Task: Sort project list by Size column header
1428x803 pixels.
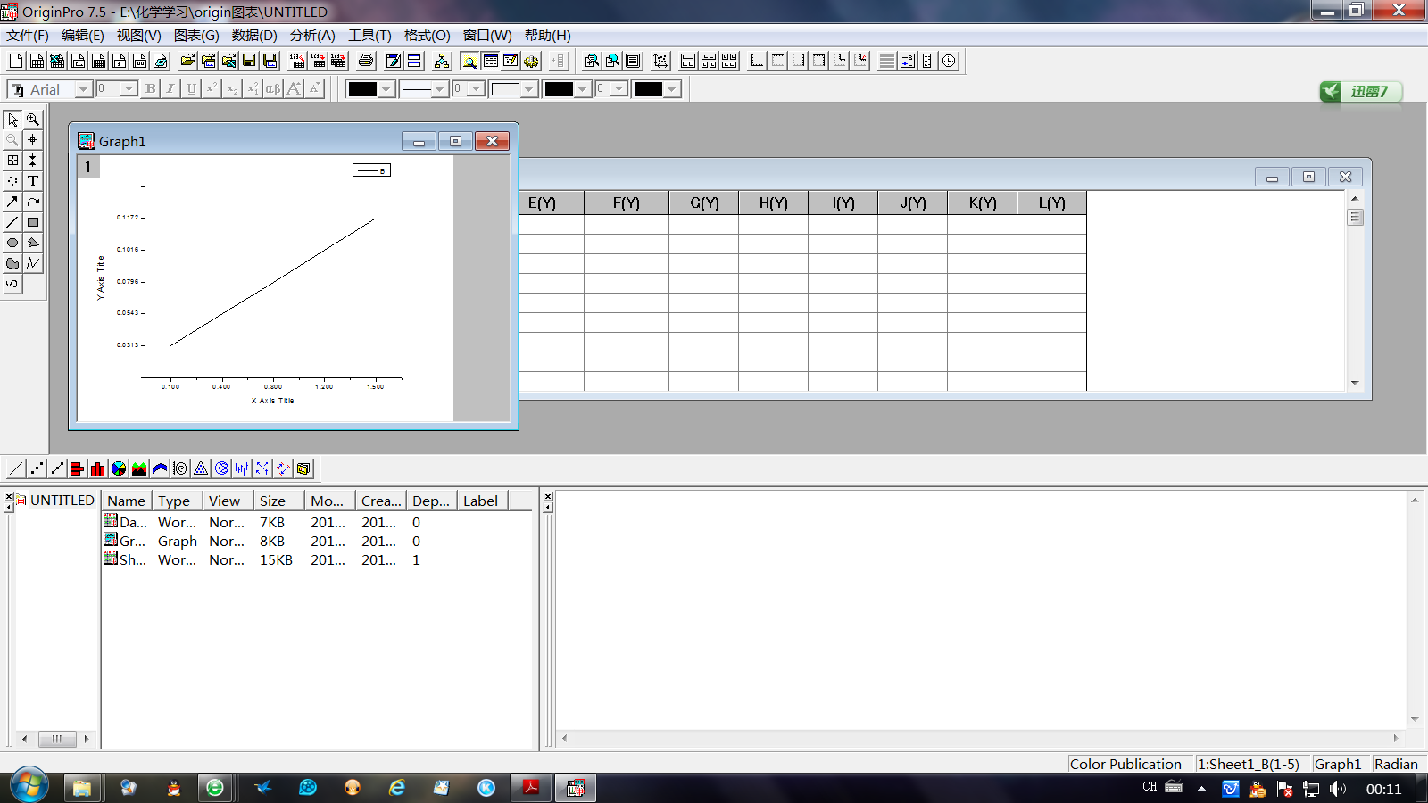Action: [x=278, y=501]
